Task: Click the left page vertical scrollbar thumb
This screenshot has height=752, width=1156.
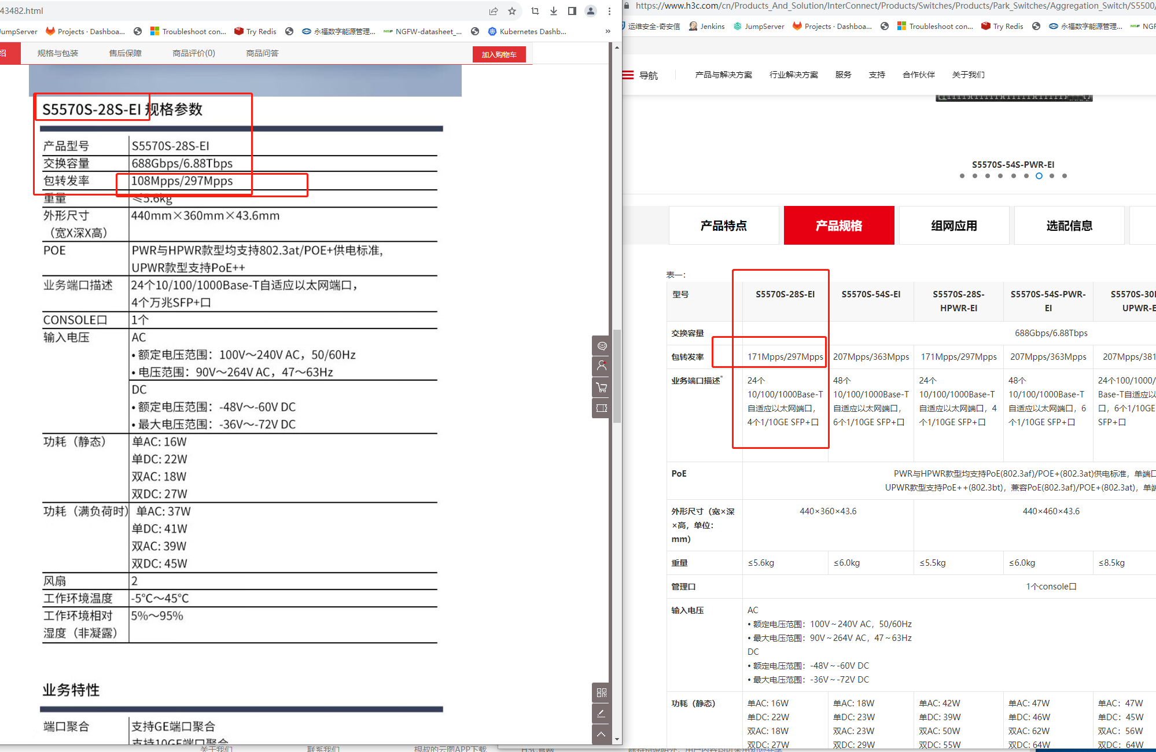Action: (617, 376)
